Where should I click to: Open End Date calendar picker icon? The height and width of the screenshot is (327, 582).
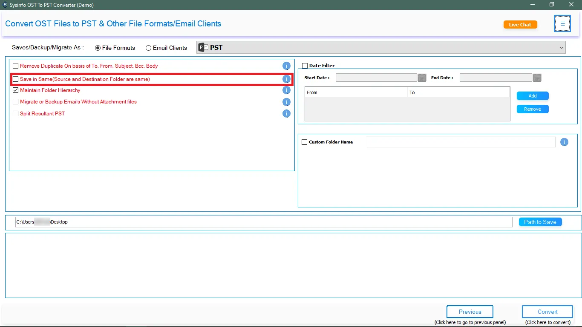point(537,77)
